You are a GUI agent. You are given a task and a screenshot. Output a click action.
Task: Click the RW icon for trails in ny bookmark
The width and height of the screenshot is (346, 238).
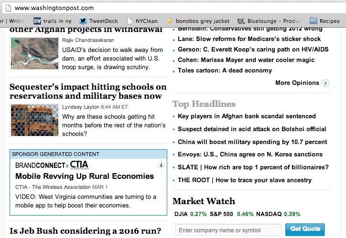[x=37, y=21]
